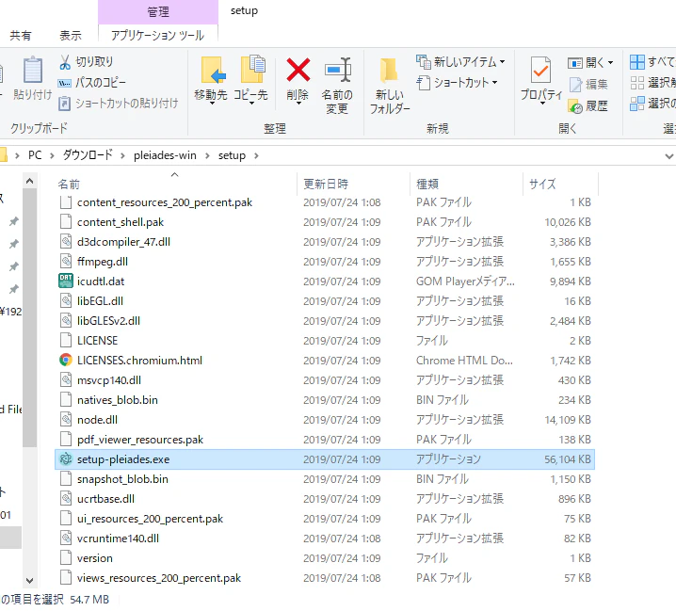The height and width of the screenshot is (611, 676).
Task: Open the Move to (移動先) dropdown arrow
Action: pos(212,104)
